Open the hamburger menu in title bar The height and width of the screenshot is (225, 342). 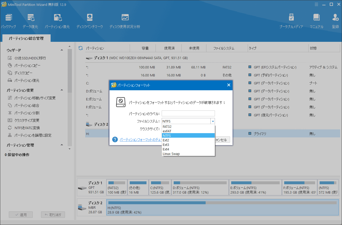pos(316,4)
